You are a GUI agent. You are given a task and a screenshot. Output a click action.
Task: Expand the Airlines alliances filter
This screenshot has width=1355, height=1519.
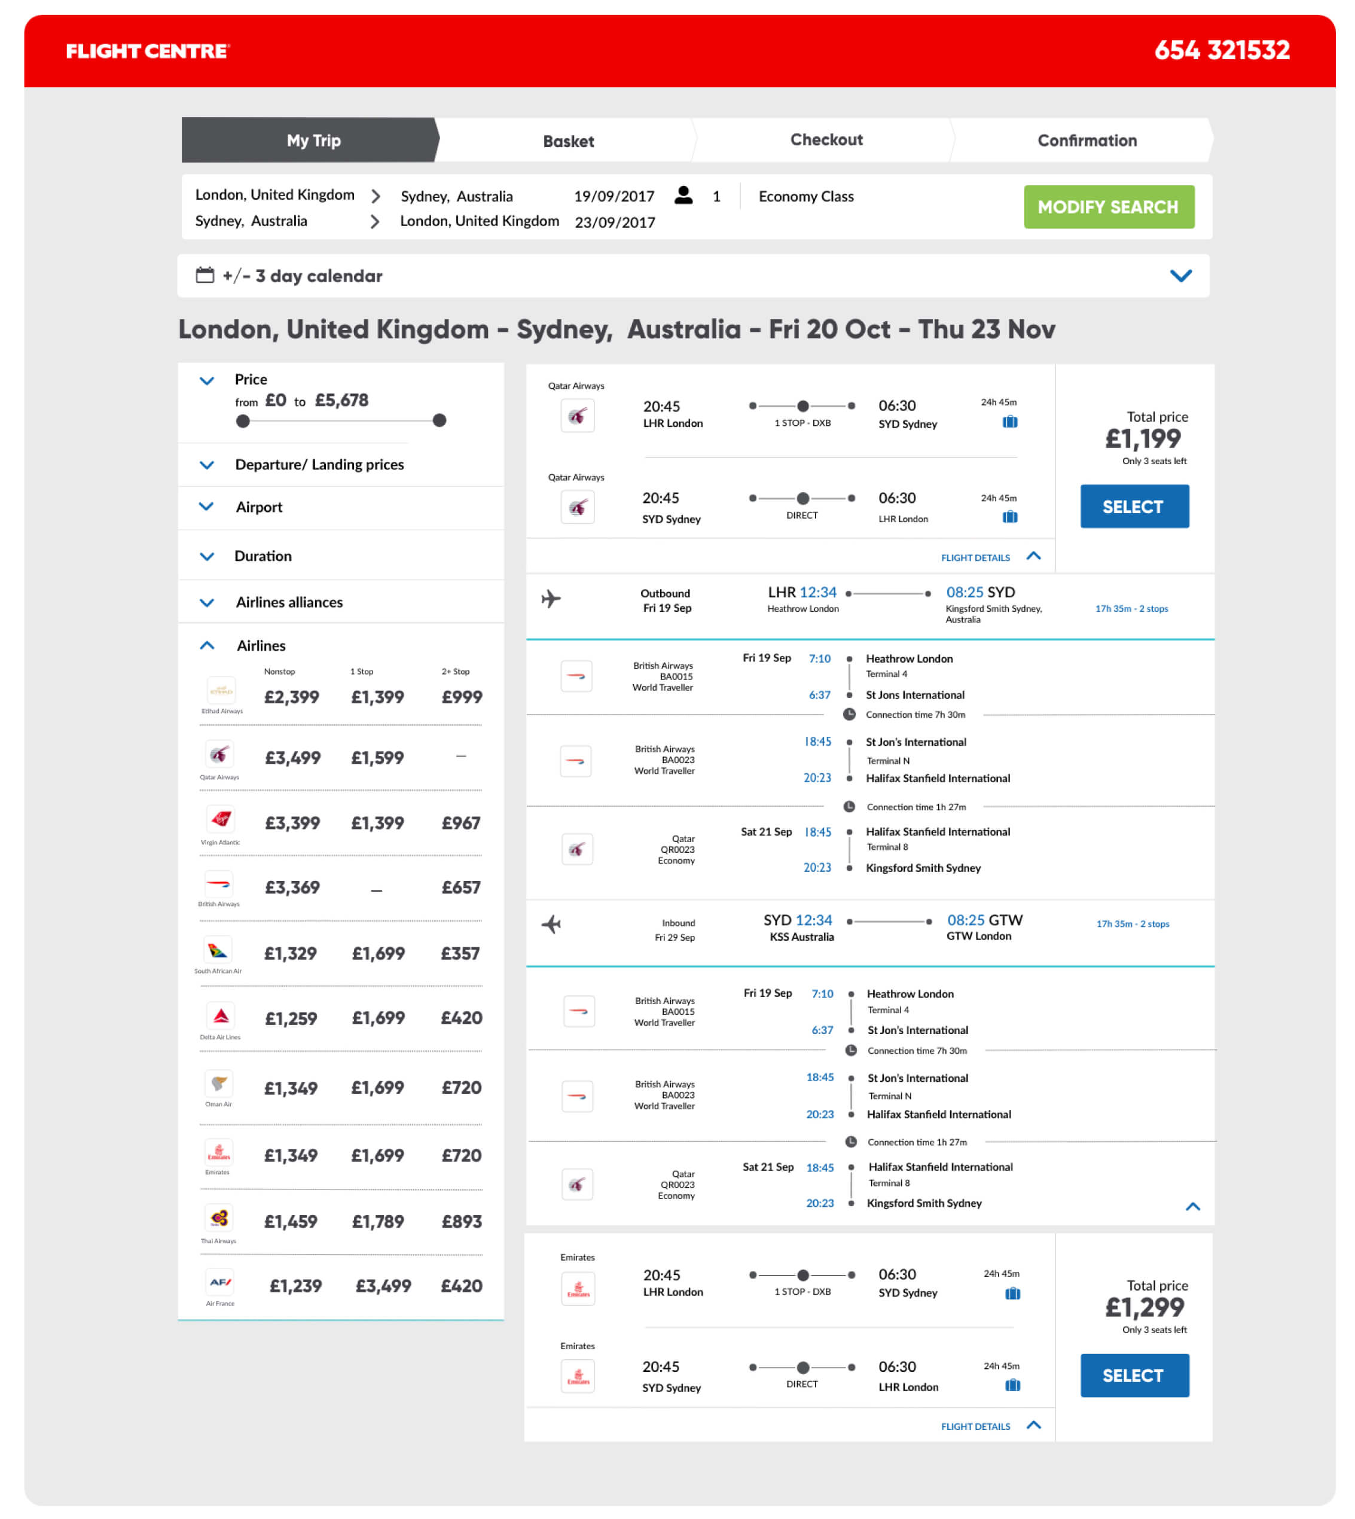pyautogui.click(x=207, y=602)
